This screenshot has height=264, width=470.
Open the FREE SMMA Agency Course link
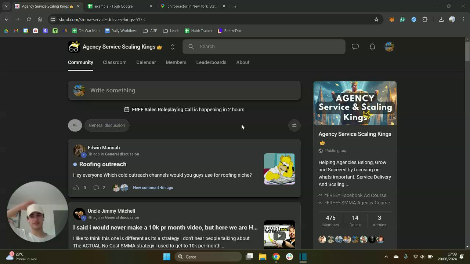coord(357,203)
